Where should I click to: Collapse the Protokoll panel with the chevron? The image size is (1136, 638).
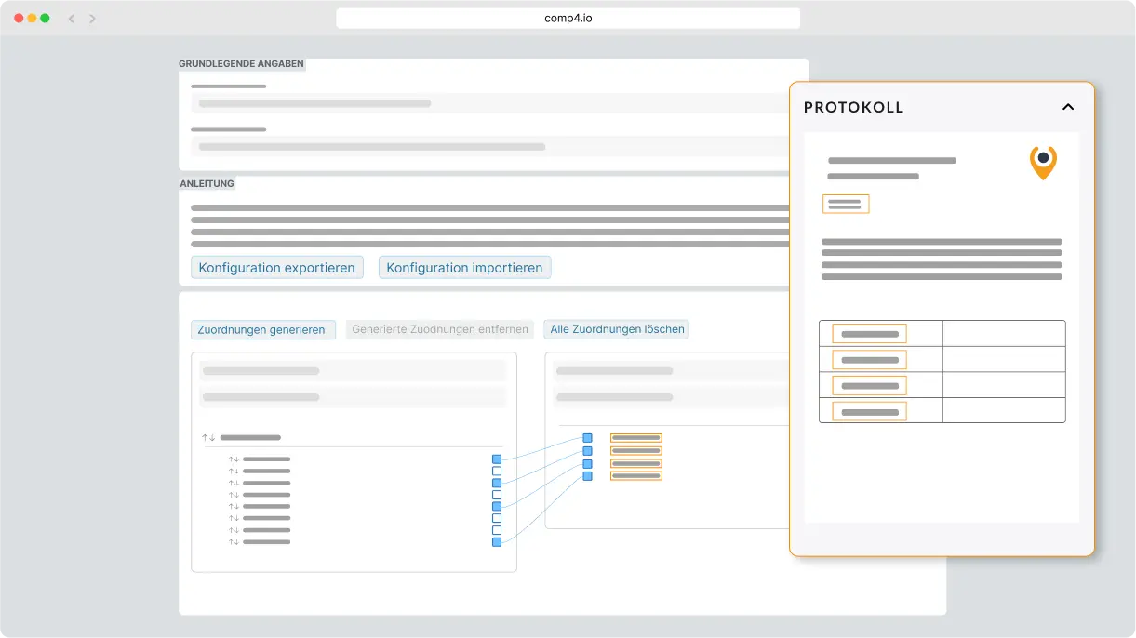[1068, 107]
